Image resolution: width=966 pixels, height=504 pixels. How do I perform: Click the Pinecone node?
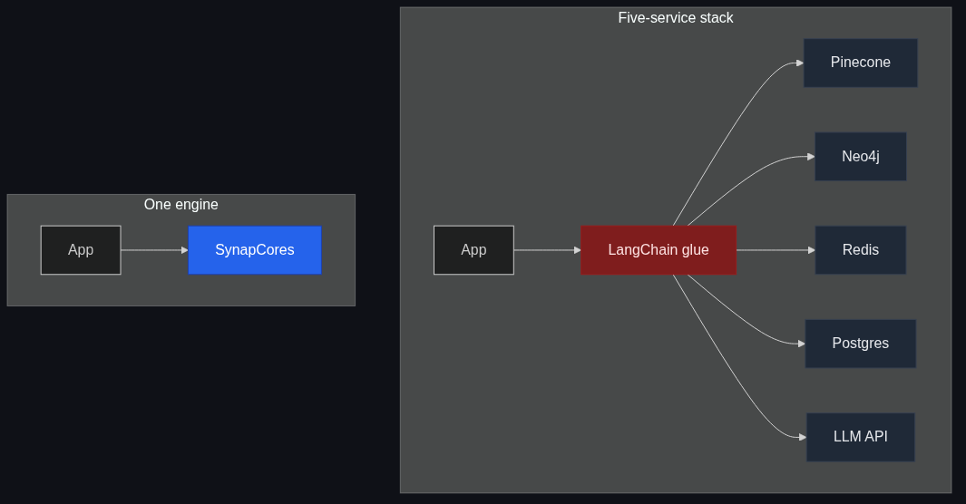click(860, 63)
